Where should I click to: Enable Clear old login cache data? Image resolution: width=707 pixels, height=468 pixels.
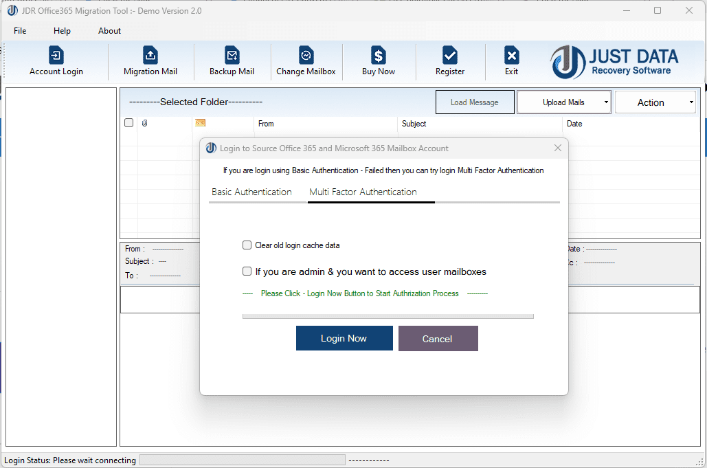coord(247,245)
